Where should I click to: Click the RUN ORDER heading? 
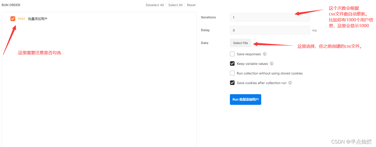11,5
